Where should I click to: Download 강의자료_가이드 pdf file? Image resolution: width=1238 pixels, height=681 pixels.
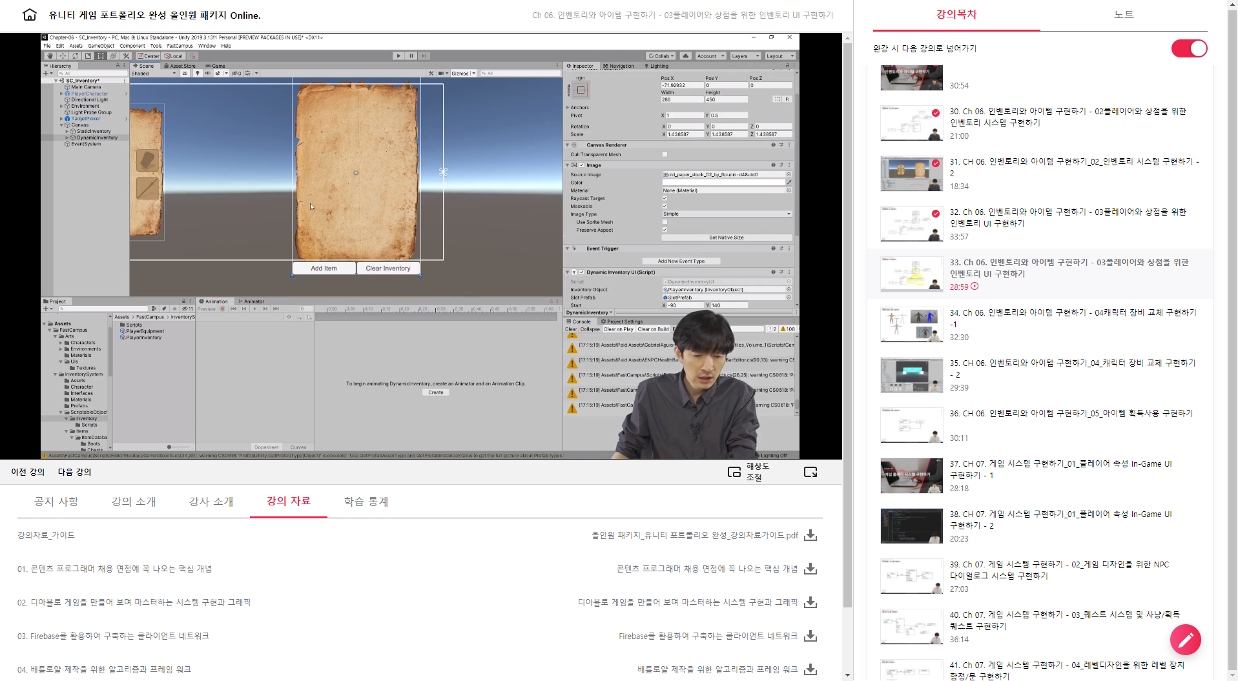(x=810, y=535)
